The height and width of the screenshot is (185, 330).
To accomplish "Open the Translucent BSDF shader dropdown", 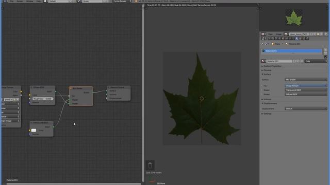I will click(306, 90).
